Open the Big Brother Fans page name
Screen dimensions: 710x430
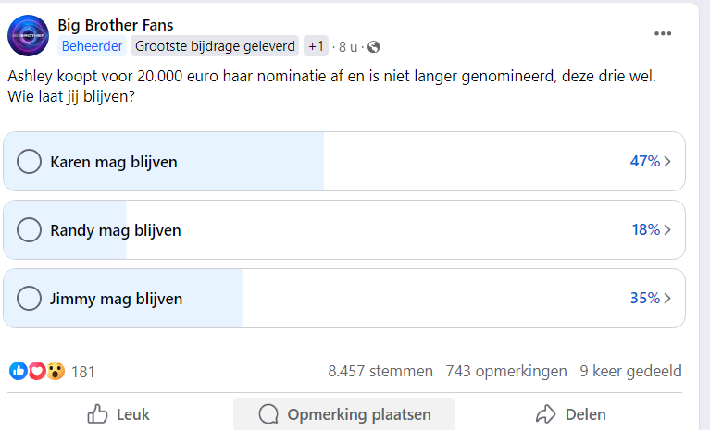pos(116,25)
